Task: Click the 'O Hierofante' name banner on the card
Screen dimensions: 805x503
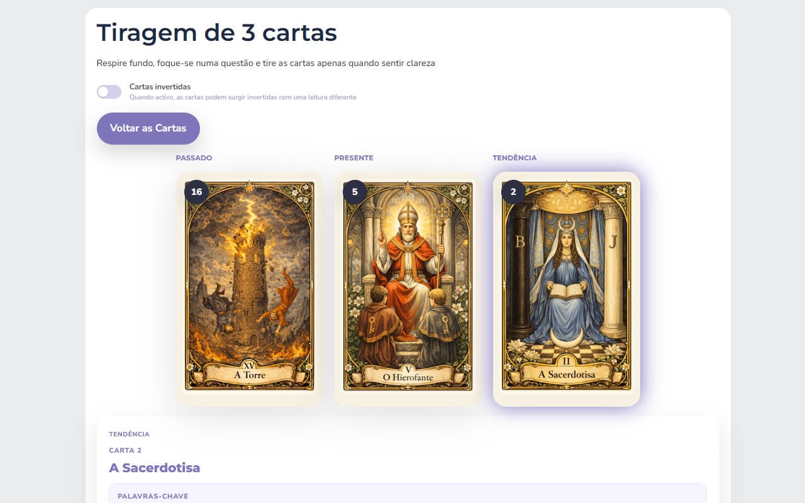Action: [x=408, y=376]
